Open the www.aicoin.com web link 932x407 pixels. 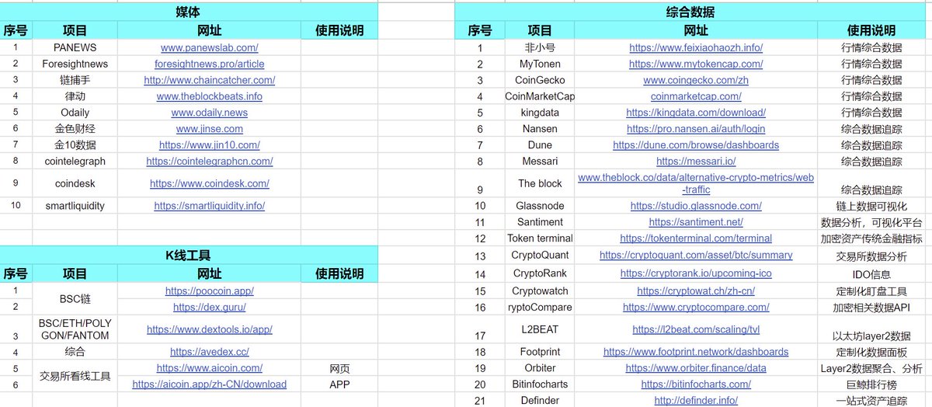[209, 368]
